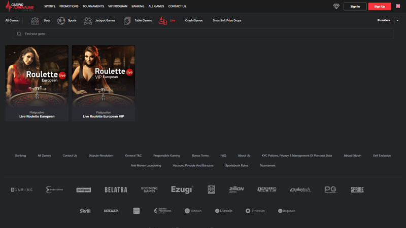Screen dimensions: 406x228
Task: Click the Ezugi provider logo
Action: (182, 189)
